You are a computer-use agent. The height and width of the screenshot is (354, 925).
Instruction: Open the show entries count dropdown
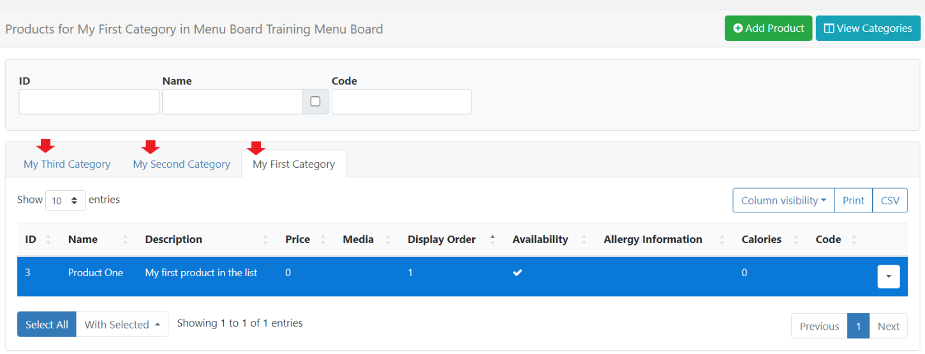pyautogui.click(x=66, y=200)
